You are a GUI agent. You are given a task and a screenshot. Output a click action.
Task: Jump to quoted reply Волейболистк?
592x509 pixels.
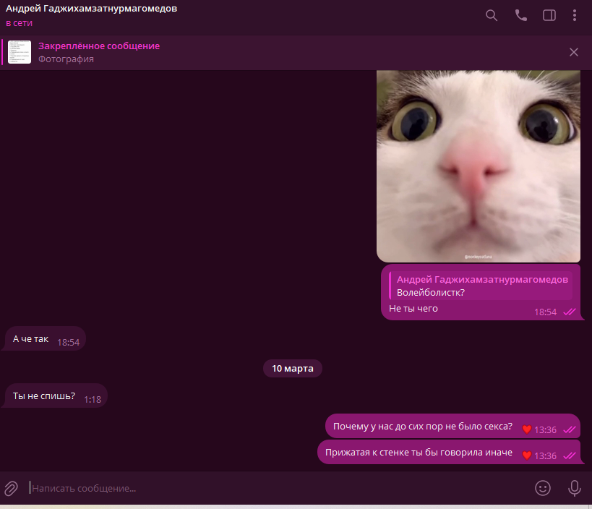tap(481, 286)
